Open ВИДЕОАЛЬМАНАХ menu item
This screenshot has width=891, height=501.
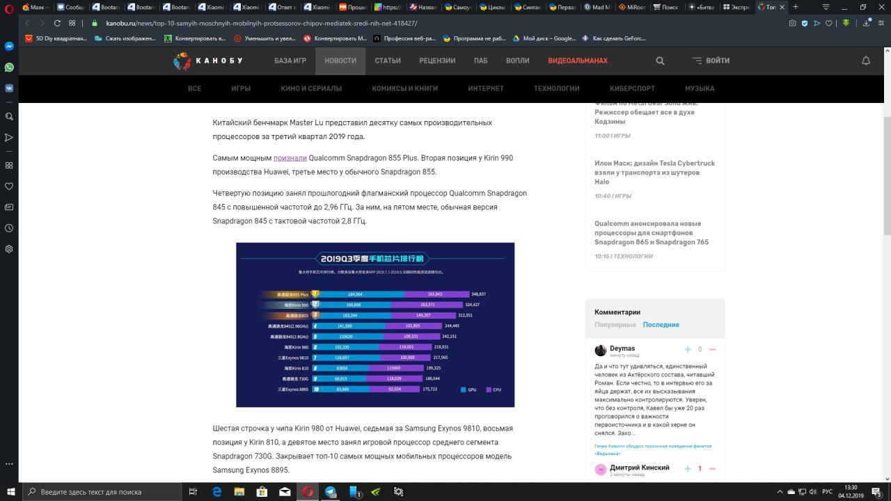click(x=578, y=61)
